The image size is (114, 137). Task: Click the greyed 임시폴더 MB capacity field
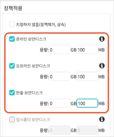87,130
